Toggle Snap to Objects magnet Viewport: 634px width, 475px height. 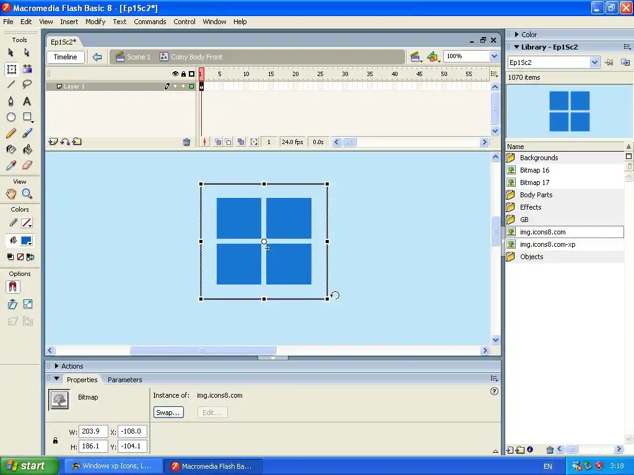[x=12, y=287]
